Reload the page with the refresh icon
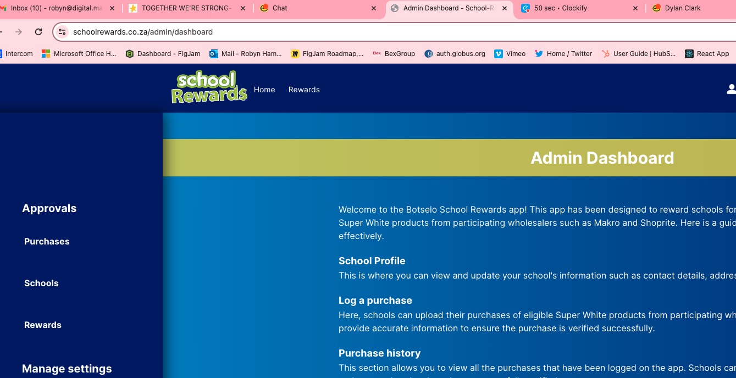The image size is (736, 378). coord(38,32)
